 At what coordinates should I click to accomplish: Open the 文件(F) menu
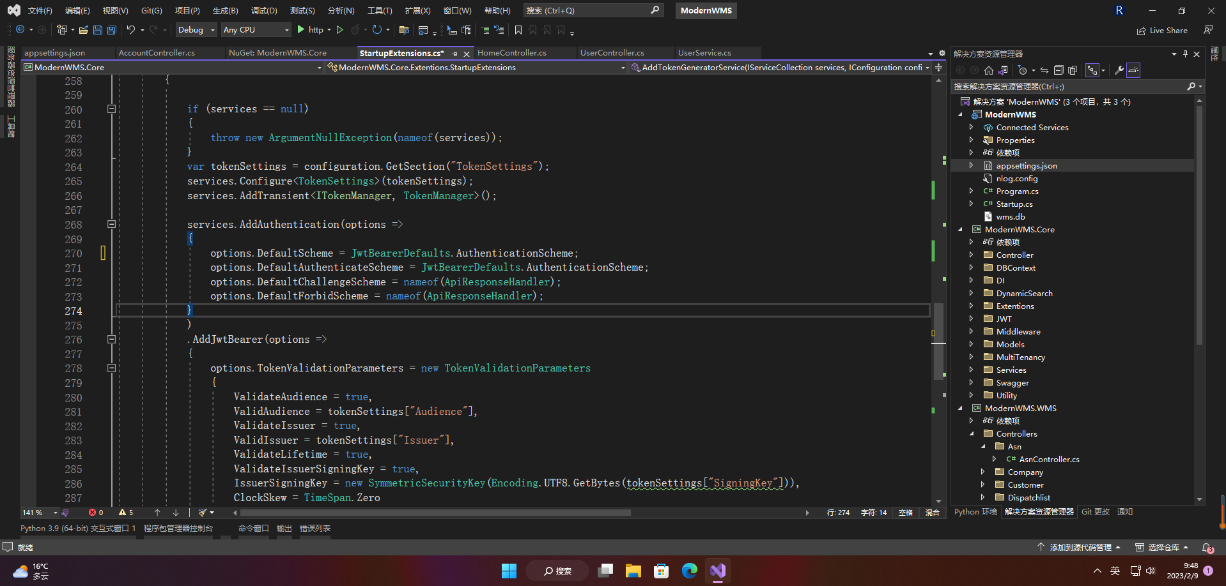(40, 11)
